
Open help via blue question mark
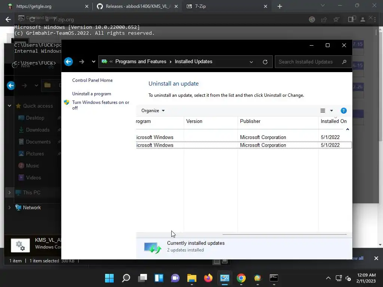(343, 111)
